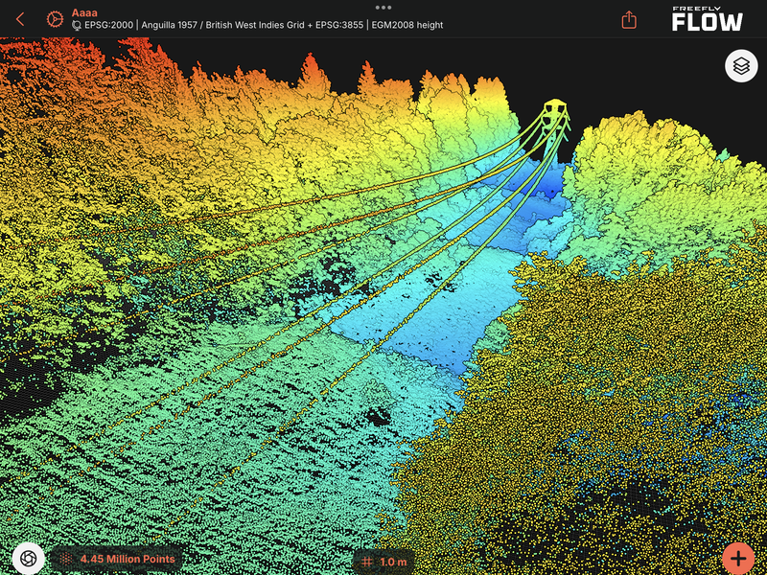Tap the three-dot multitasking menu at top
The image size is (767, 575).
(383, 7)
